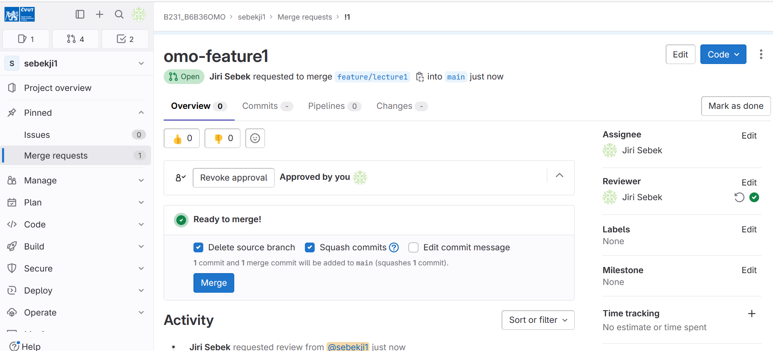Click the blue Merge button
The height and width of the screenshot is (351, 773).
tap(213, 283)
